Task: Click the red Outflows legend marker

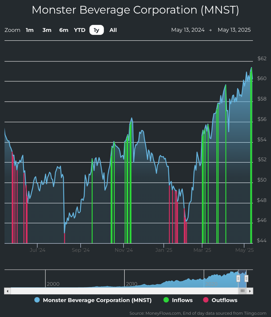Action: click(206, 300)
